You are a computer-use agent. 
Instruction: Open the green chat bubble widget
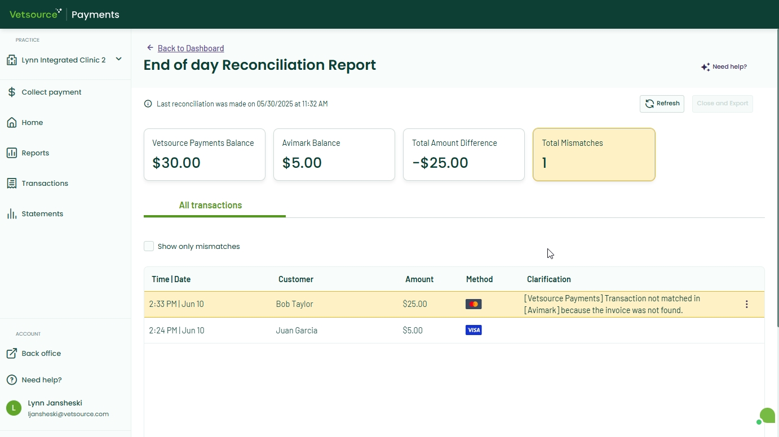point(767,416)
